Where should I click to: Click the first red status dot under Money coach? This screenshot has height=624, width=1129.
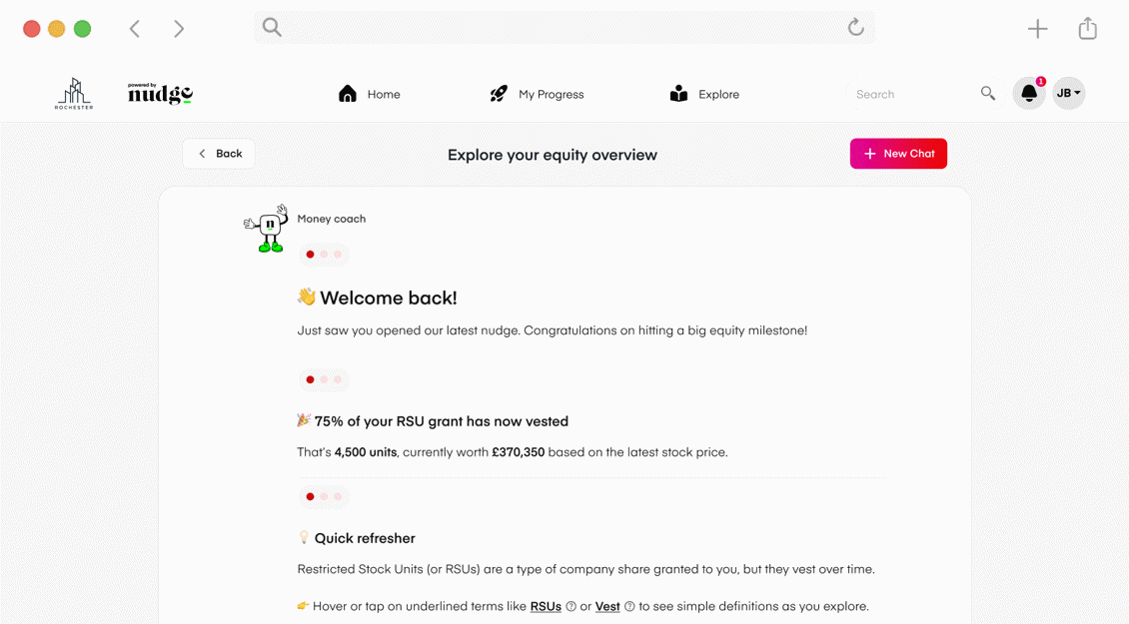tap(310, 254)
